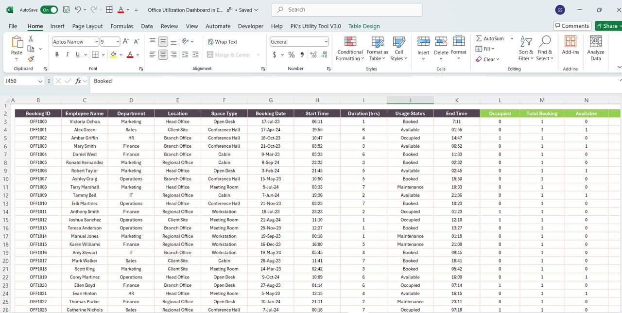Image resolution: width=622 pixels, height=313 pixels.
Task: Increase indent icon
Action: tap(195, 55)
